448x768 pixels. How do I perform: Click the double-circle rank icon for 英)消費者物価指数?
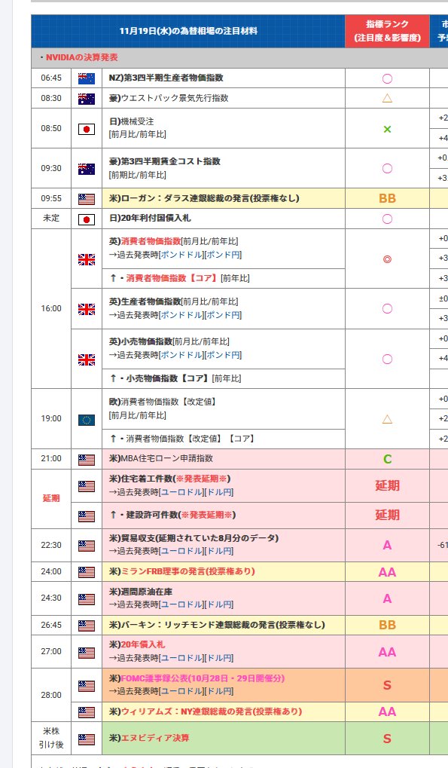pyautogui.click(x=387, y=259)
